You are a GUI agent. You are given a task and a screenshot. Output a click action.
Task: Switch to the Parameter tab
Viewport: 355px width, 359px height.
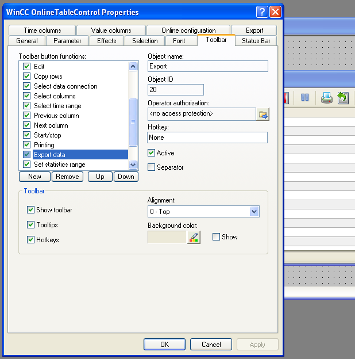[67, 41]
